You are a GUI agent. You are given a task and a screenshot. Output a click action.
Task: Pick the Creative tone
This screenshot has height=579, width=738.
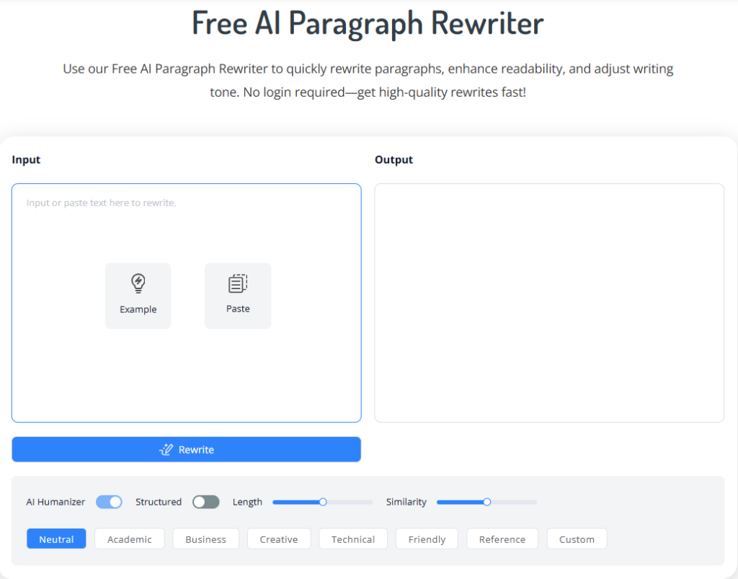[279, 539]
